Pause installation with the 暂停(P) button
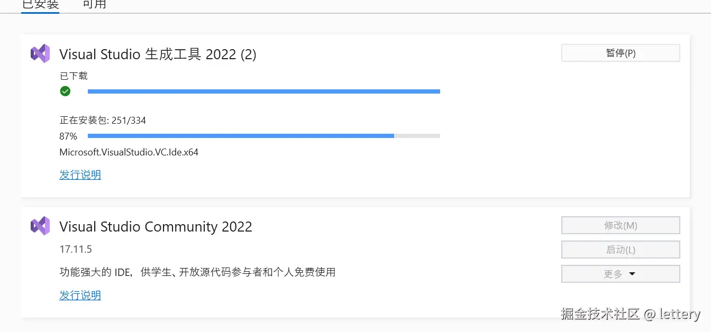Screen dimensions: 711x332 coord(620,53)
